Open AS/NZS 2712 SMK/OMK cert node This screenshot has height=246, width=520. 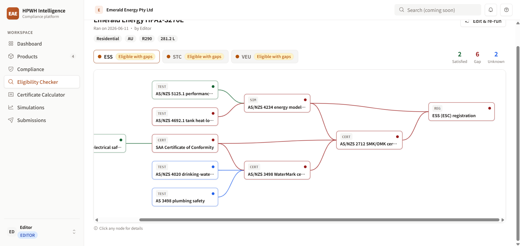(x=369, y=140)
